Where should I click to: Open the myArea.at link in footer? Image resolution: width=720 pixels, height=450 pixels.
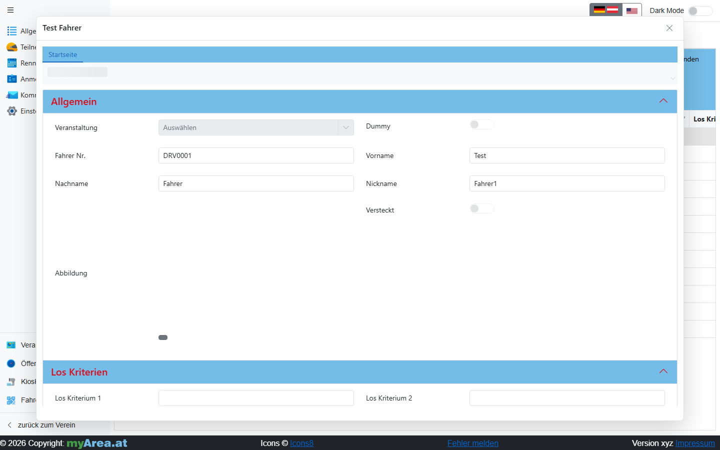click(97, 443)
